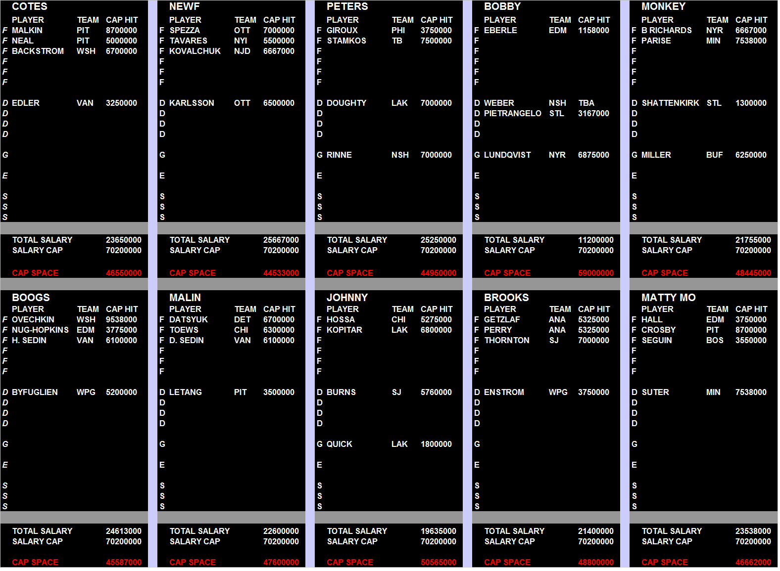This screenshot has height=571, width=780.
Task: Click the KARLSSON defenseman cell
Action: tap(192, 103)
